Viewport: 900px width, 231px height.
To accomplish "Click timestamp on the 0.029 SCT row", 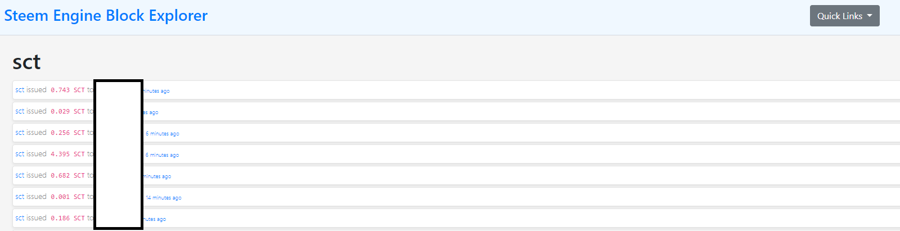I will 151,112.
